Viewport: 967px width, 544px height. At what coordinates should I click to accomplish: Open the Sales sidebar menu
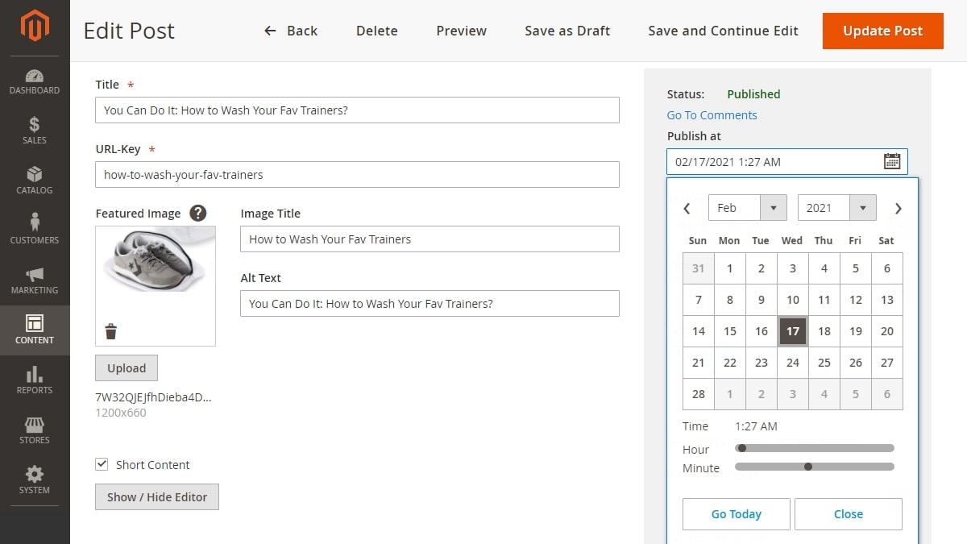35,131
